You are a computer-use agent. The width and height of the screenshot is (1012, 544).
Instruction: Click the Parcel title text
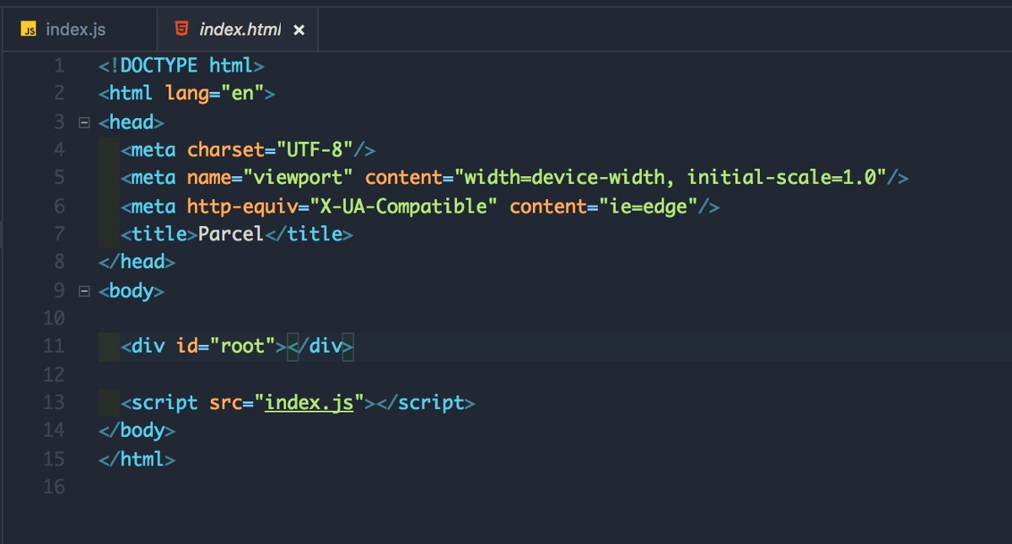[231, 234]
